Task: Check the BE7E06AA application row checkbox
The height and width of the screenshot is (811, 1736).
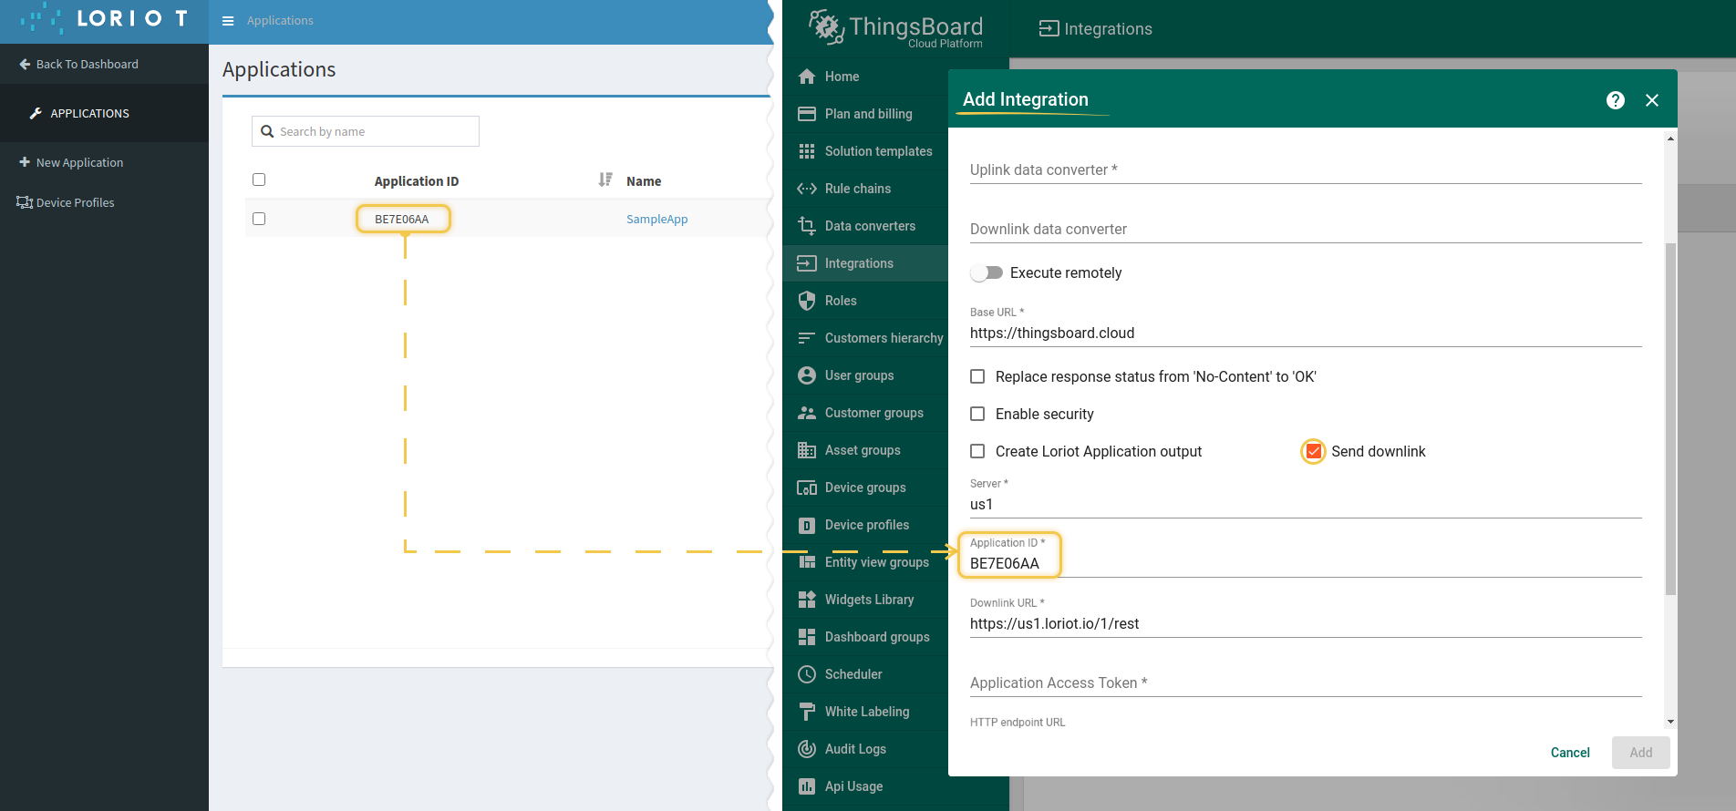Action: point(259,219)
